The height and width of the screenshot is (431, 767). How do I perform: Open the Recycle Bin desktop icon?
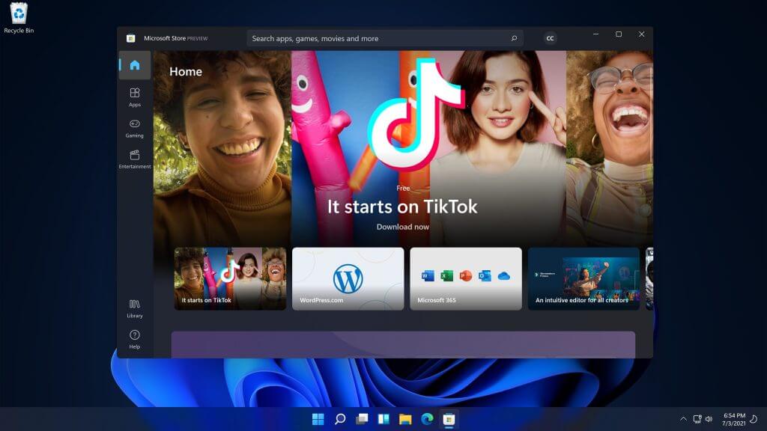point(19,18)
